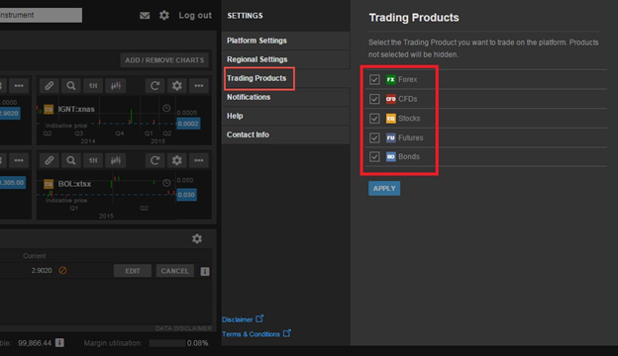Refresh the BOL:xtsx chart
Screen dimensions: 618x356
(x=154, y=160)
